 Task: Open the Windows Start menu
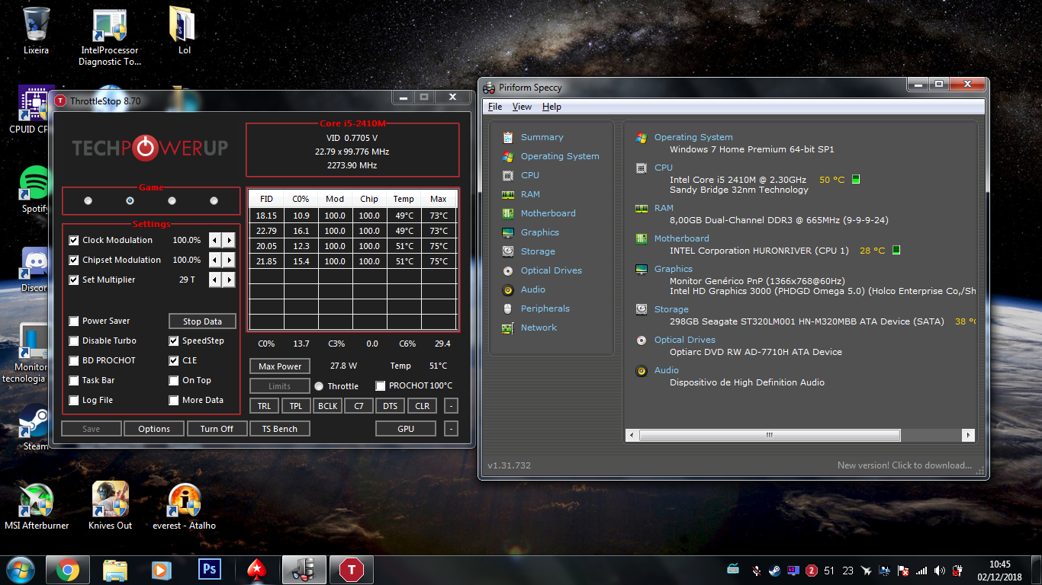(21, 570)
